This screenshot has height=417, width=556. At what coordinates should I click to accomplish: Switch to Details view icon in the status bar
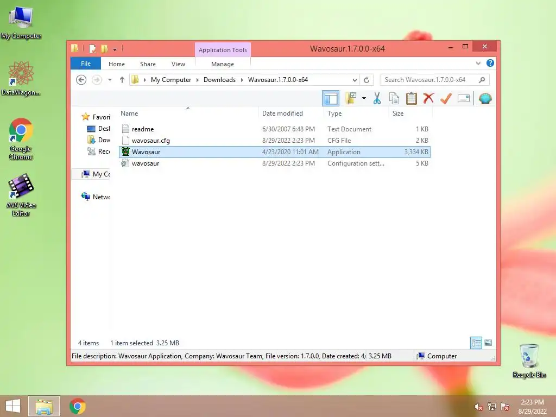pyautogui.click(x=476, y=343)
